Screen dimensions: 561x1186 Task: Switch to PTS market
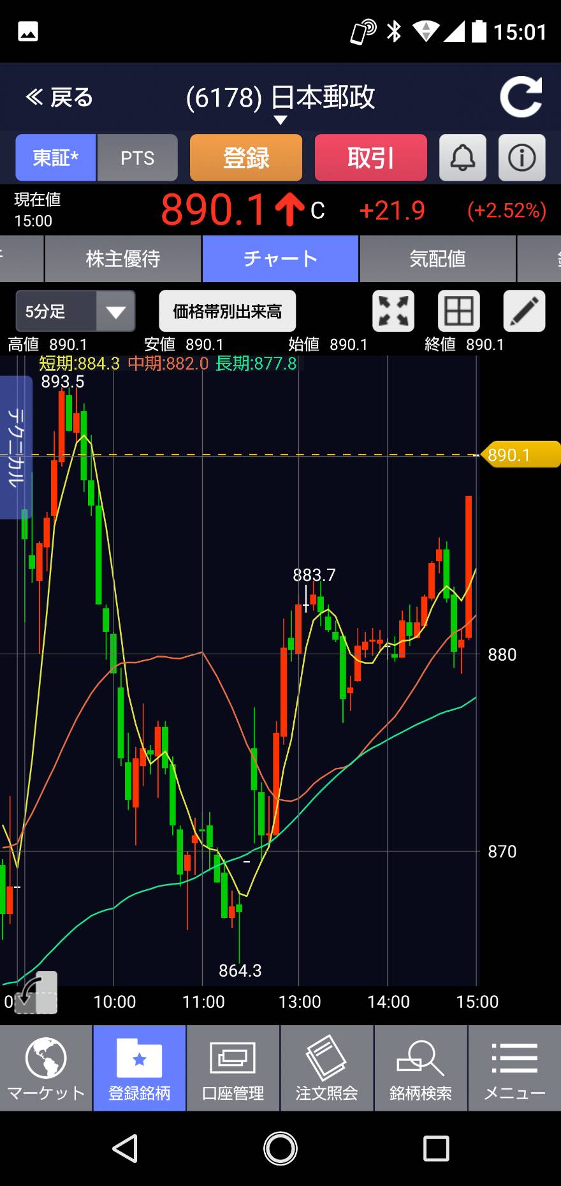(138, 158)
